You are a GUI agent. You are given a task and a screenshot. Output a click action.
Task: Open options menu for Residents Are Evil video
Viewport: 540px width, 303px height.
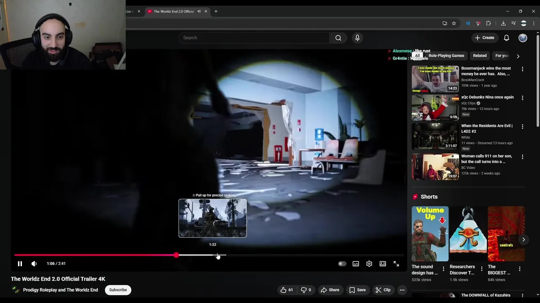point(522,126)
